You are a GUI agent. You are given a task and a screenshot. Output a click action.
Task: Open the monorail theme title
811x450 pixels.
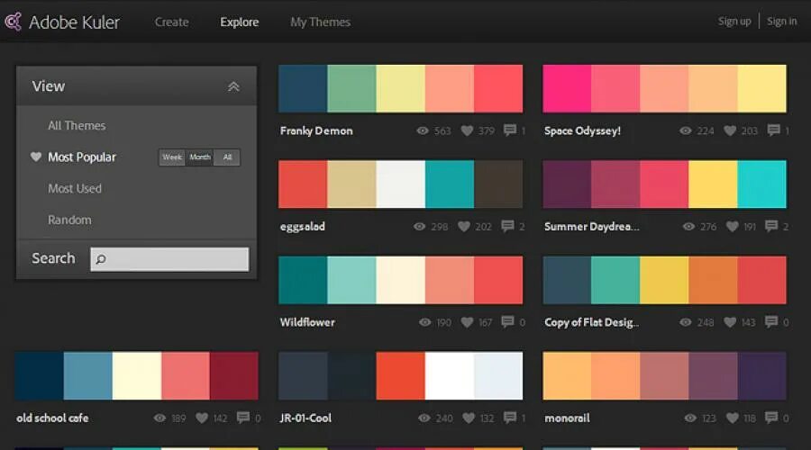pyautogui.click(x=567, y=418)
